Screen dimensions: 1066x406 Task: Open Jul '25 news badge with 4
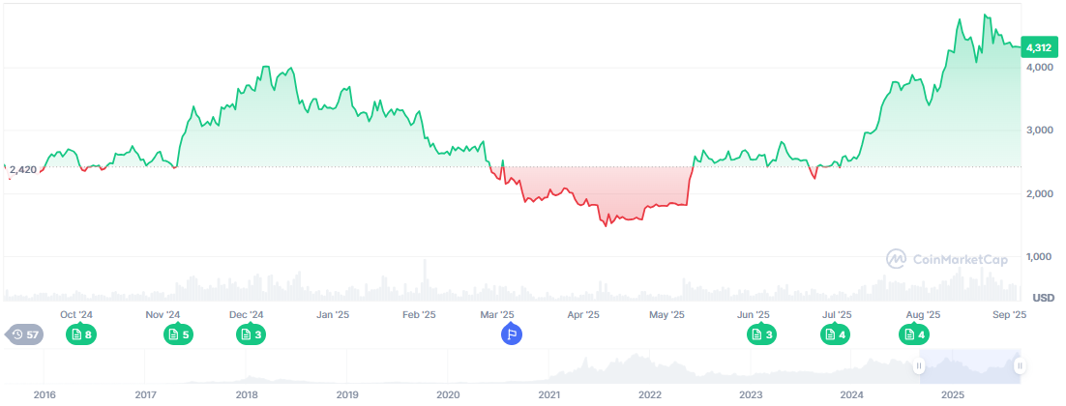click(x=835, y=334)
